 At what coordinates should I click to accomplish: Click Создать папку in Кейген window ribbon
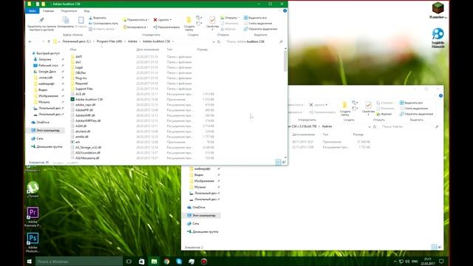(345, 109)
